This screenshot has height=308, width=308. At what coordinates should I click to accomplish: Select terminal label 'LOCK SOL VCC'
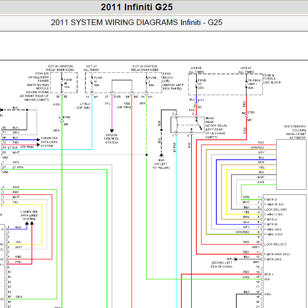coord(275,245)
